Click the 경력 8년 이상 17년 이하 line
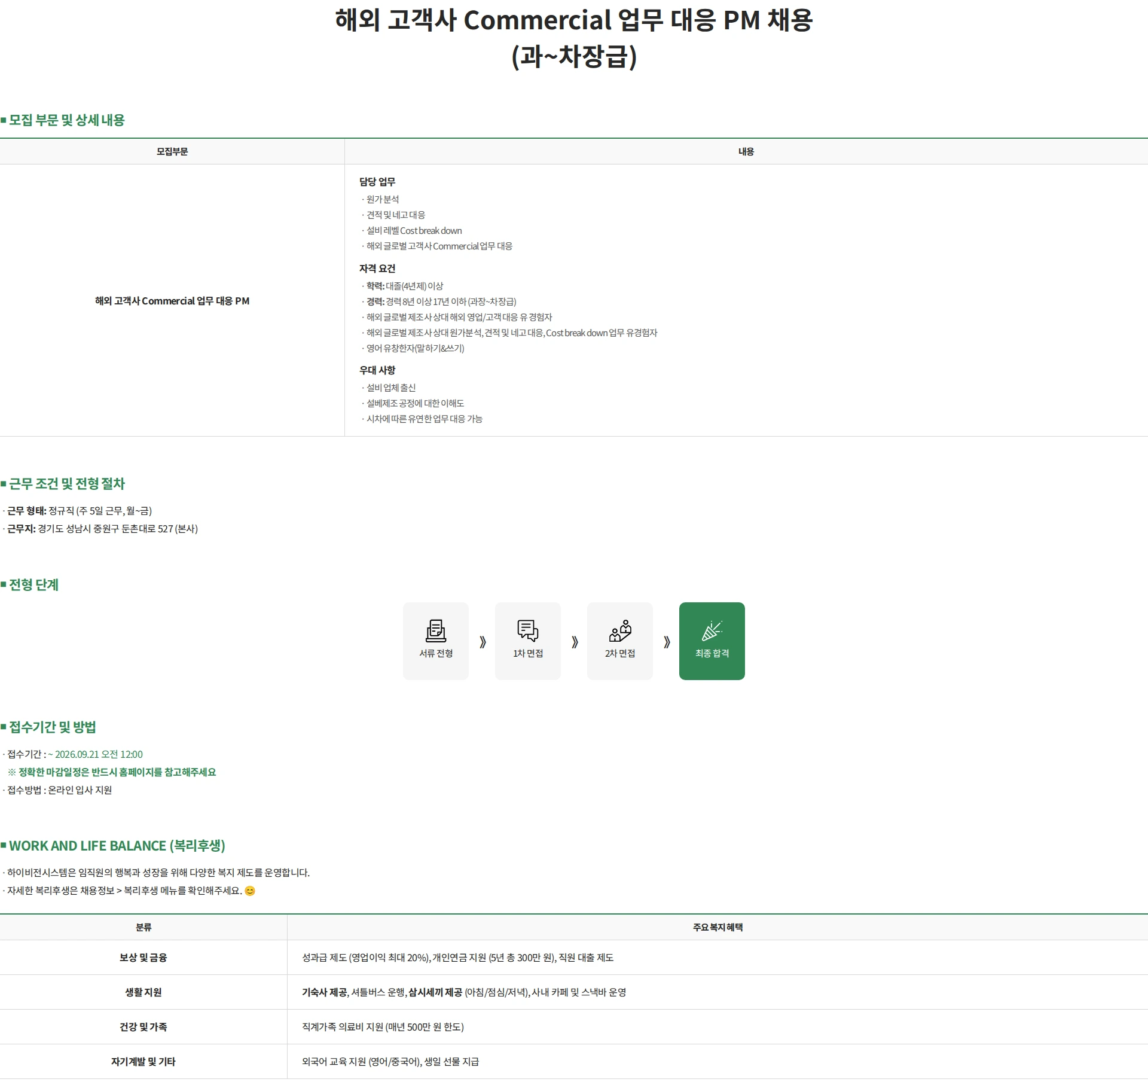 pos(439,301)
